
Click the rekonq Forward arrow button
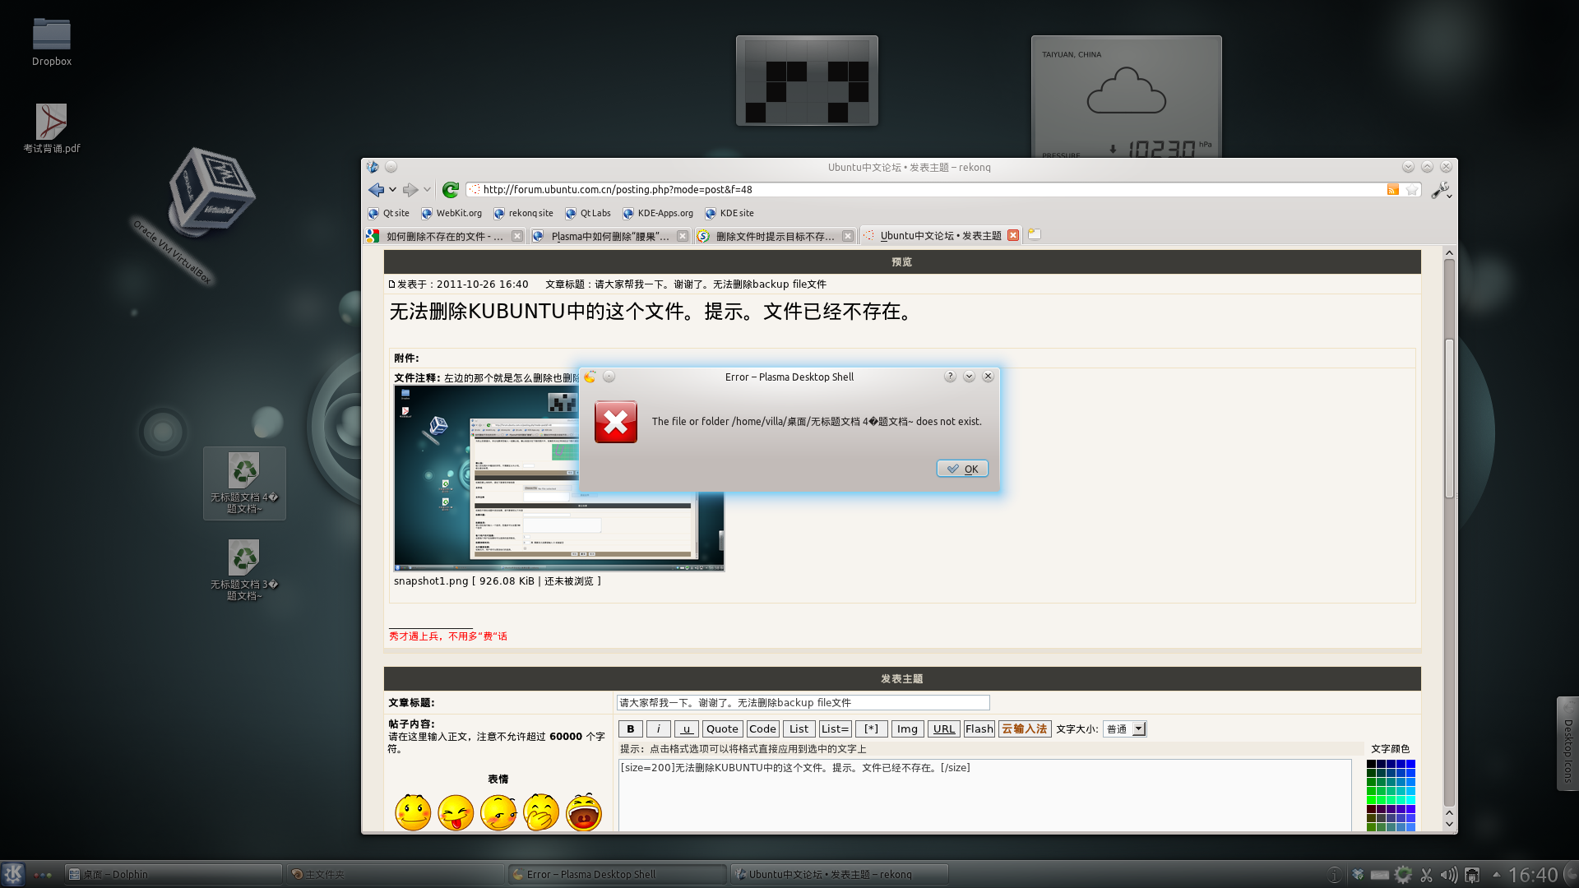(x=410, y=190)
